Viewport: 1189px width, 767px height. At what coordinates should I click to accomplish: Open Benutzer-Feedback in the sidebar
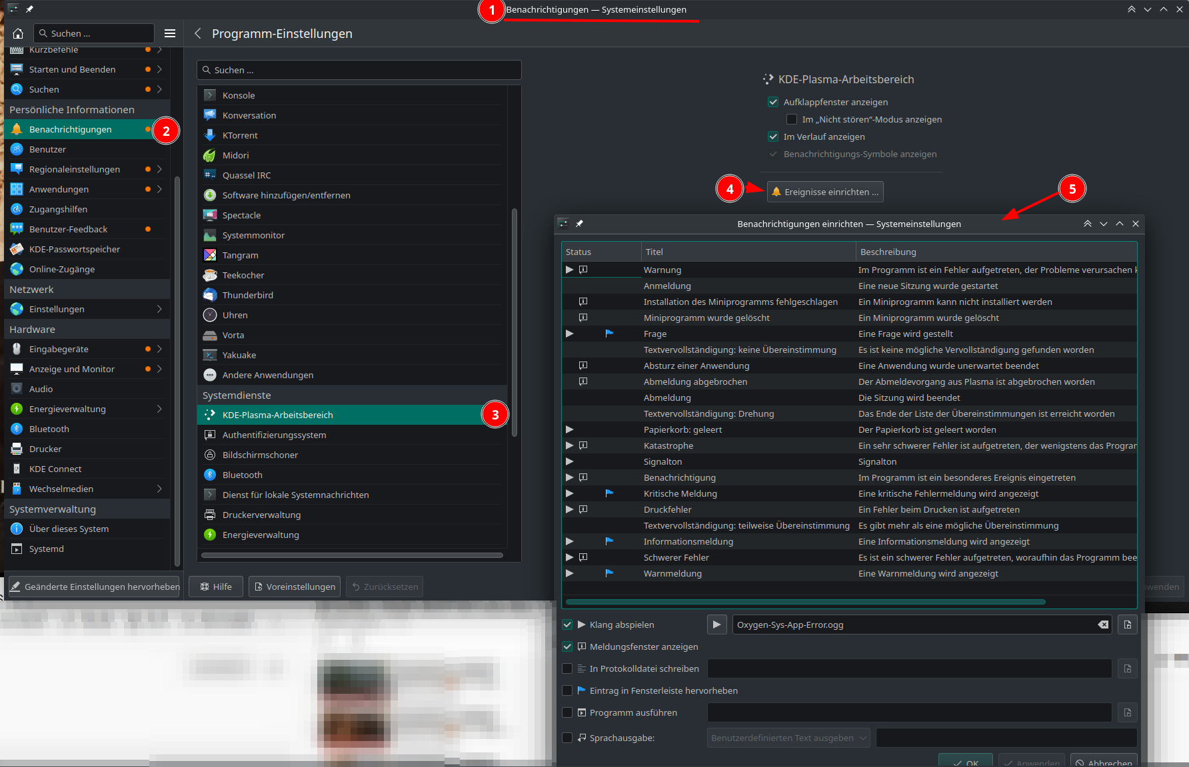tap(87, 229)
